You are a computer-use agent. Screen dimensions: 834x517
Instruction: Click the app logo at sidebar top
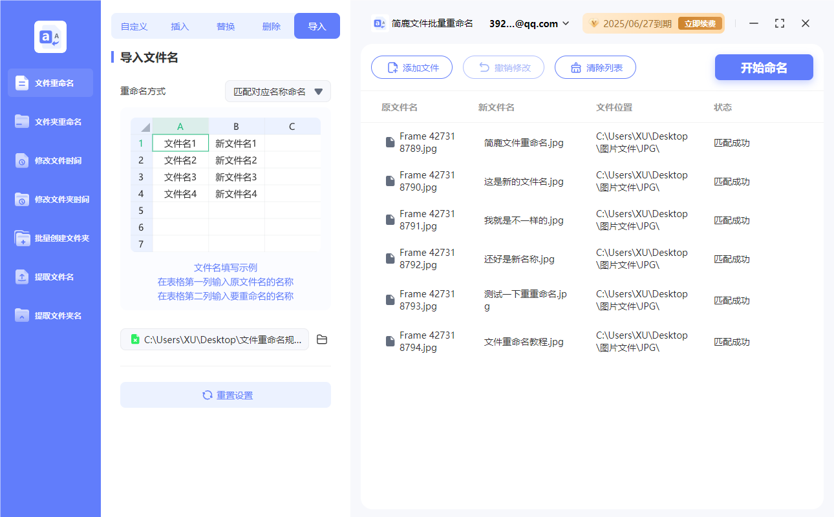(x=50, y=36)
